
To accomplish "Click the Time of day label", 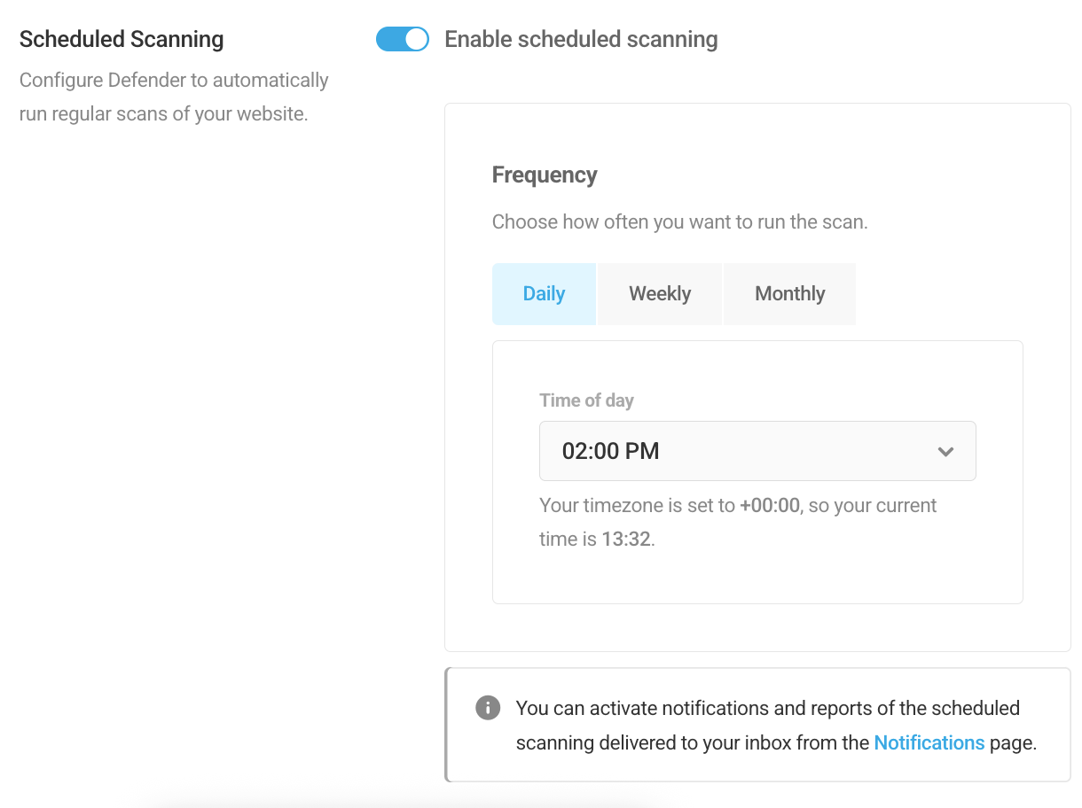I will pyautogui.click(x=586, y=400).
